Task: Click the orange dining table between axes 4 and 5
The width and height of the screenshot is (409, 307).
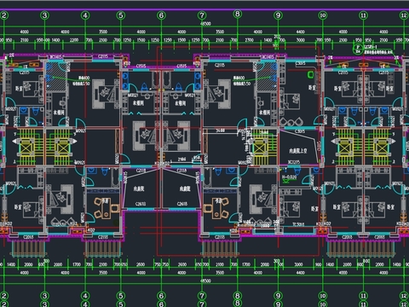Action: tap(106, 208)
